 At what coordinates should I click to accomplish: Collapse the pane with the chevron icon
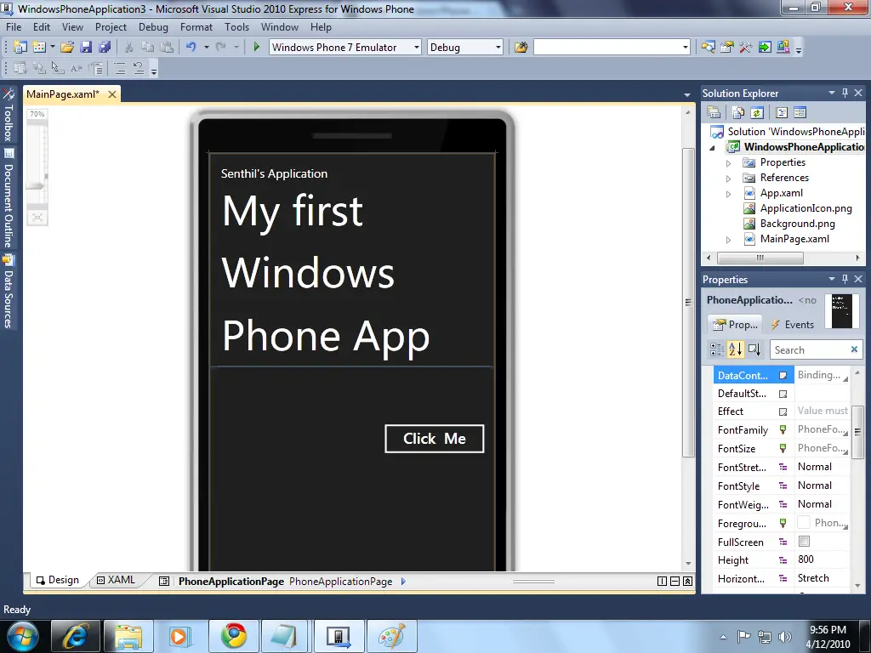pyautogui.click(x=687, y=581)
